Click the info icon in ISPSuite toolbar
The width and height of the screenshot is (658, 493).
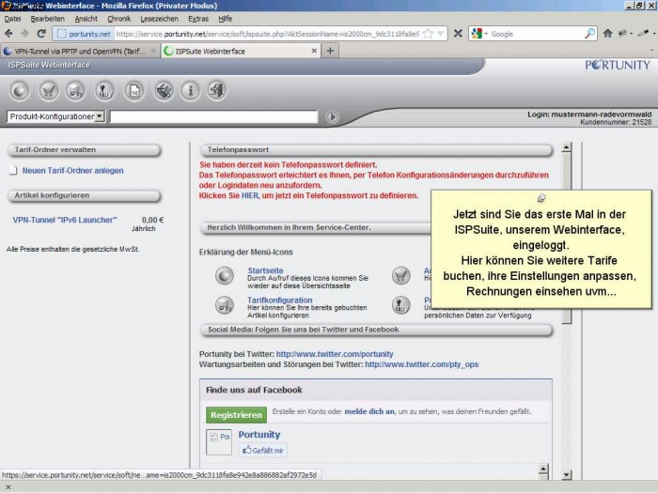tap(190, 90)
